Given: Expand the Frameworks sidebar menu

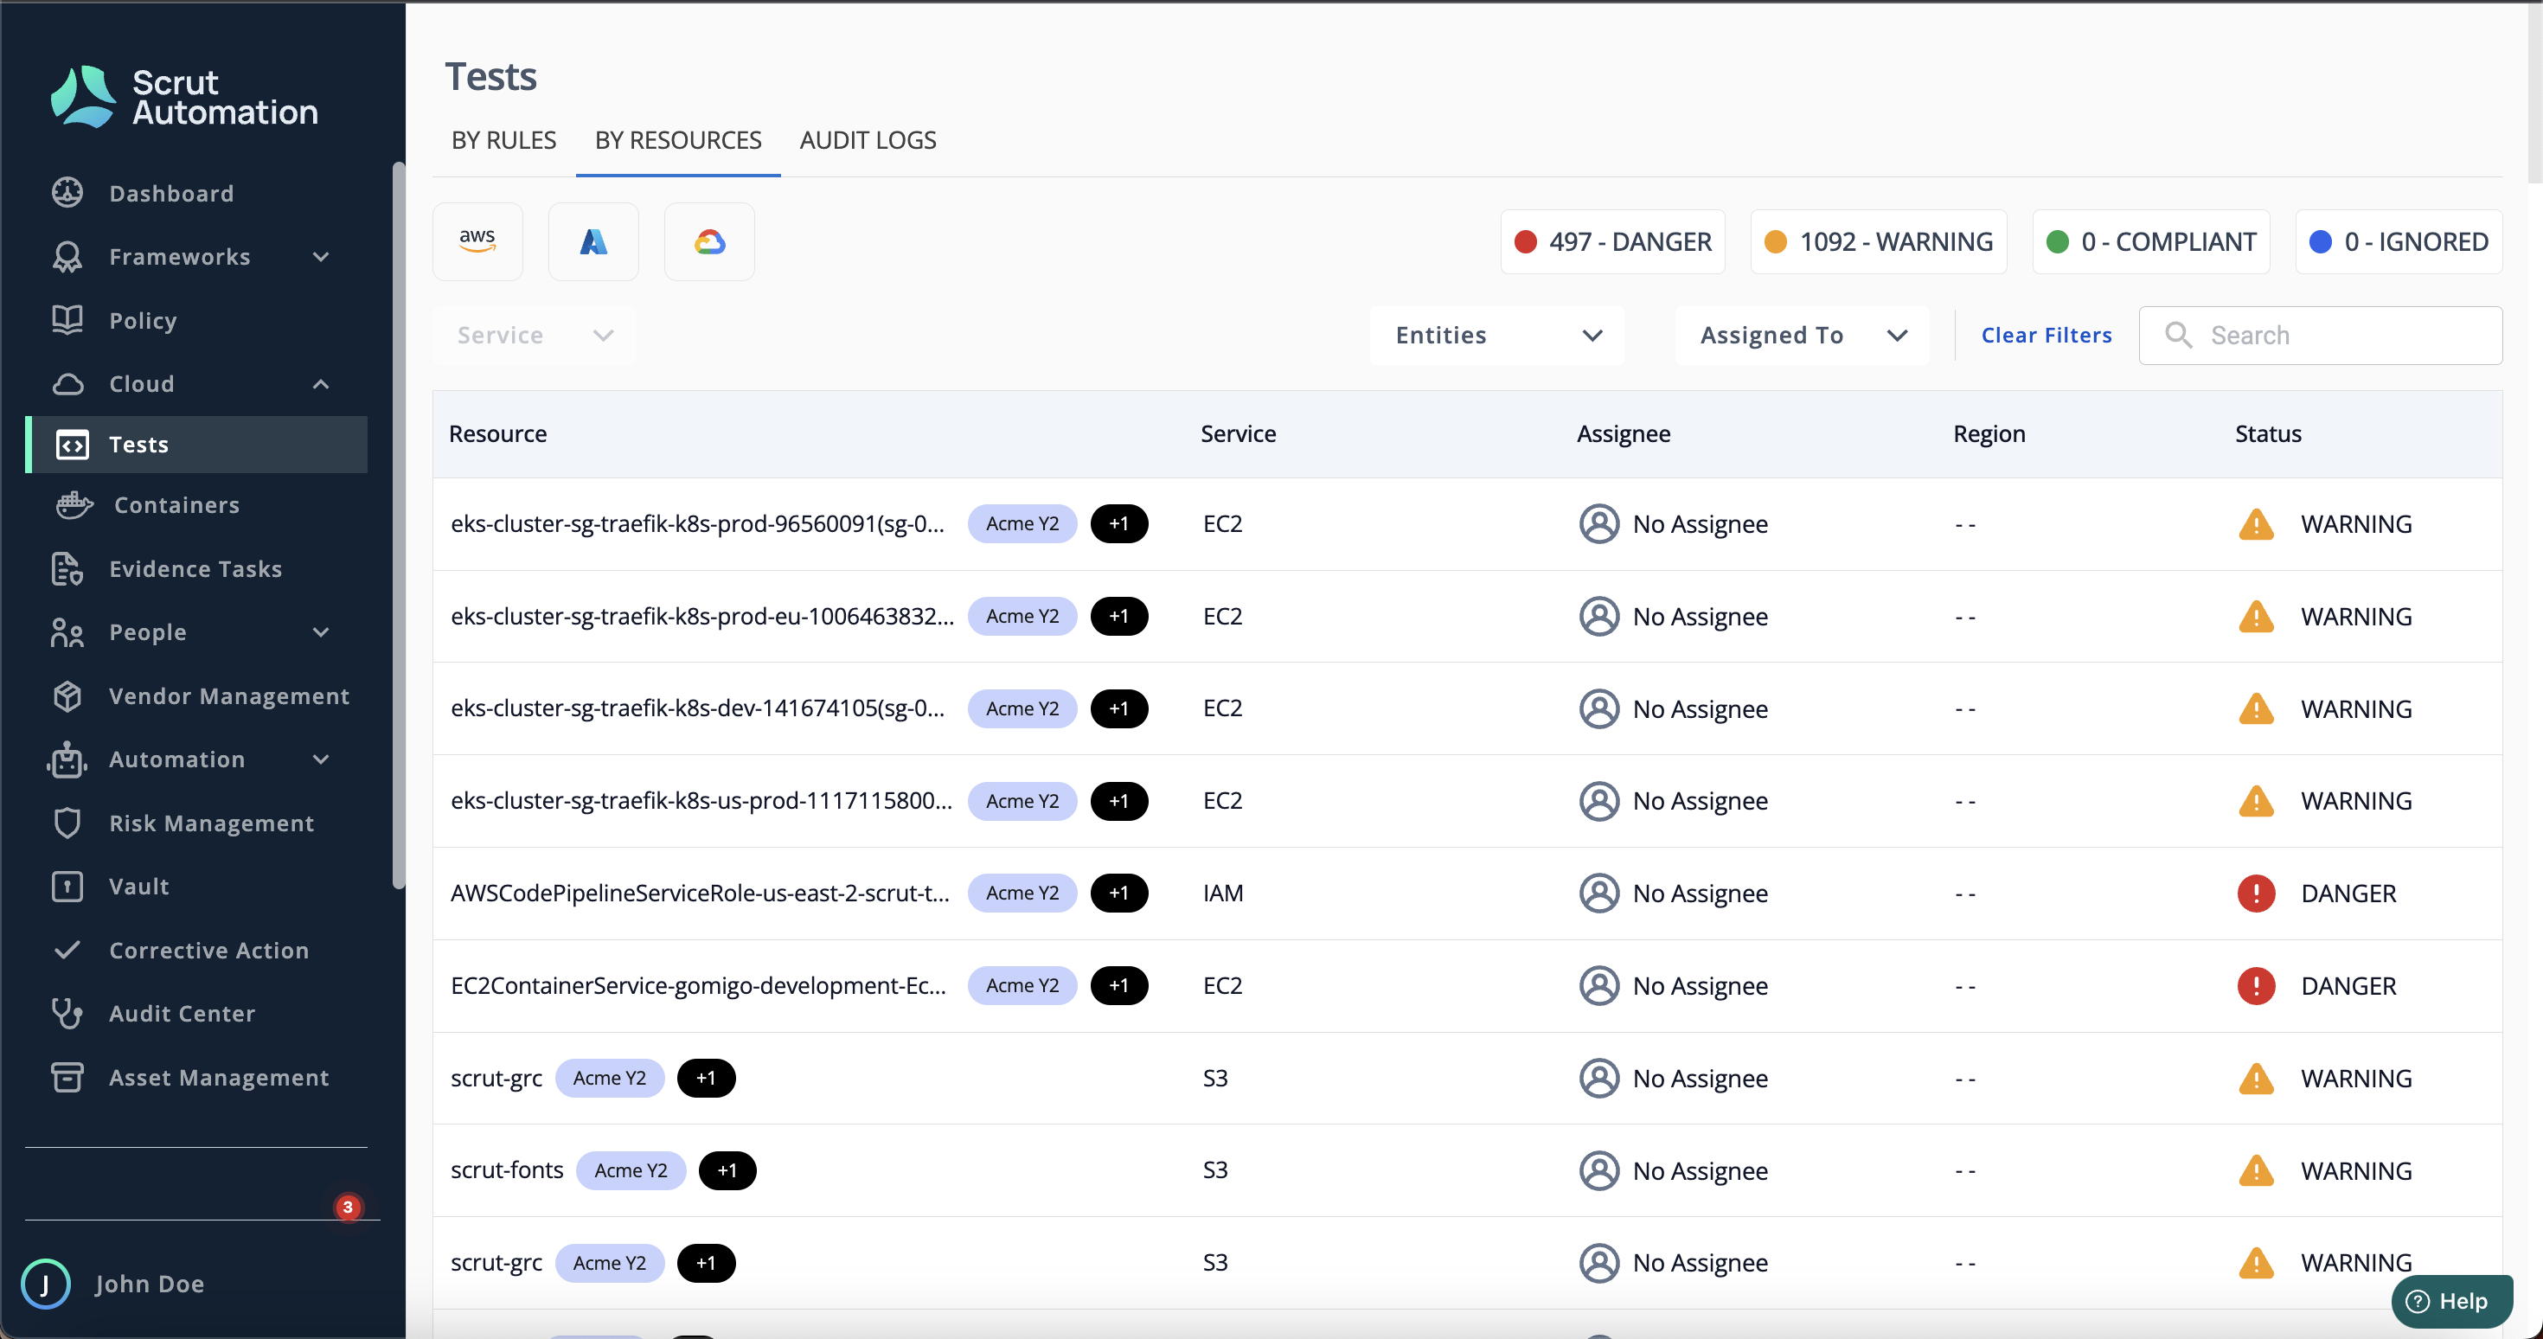Looking at the screenshot, I should point(321,257).
